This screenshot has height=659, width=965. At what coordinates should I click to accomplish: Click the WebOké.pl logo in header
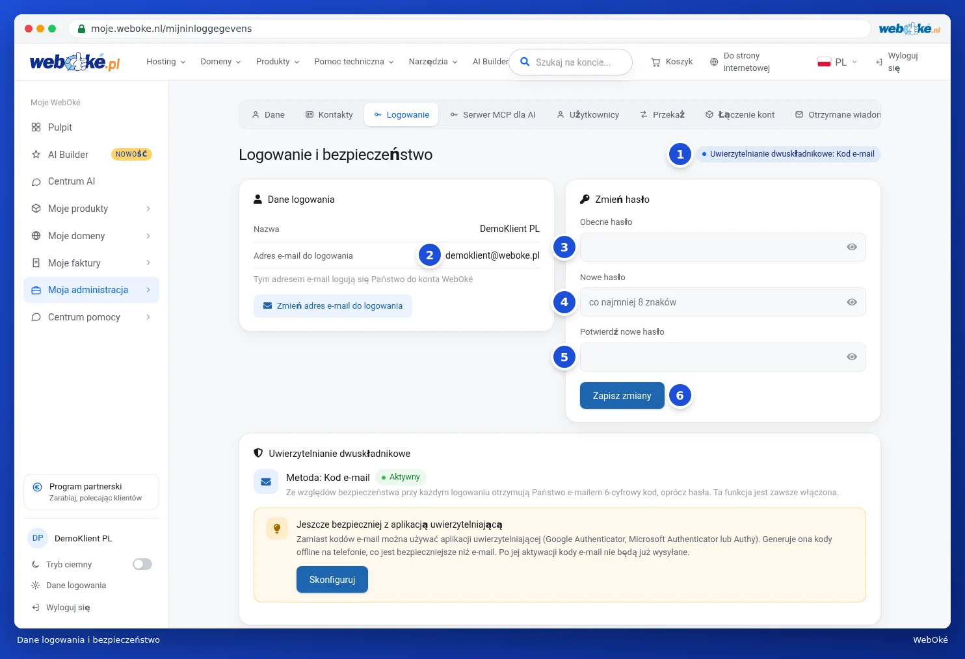[x=75, y=62]
